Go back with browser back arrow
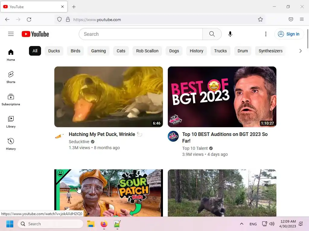 click(x=7, y=20)
